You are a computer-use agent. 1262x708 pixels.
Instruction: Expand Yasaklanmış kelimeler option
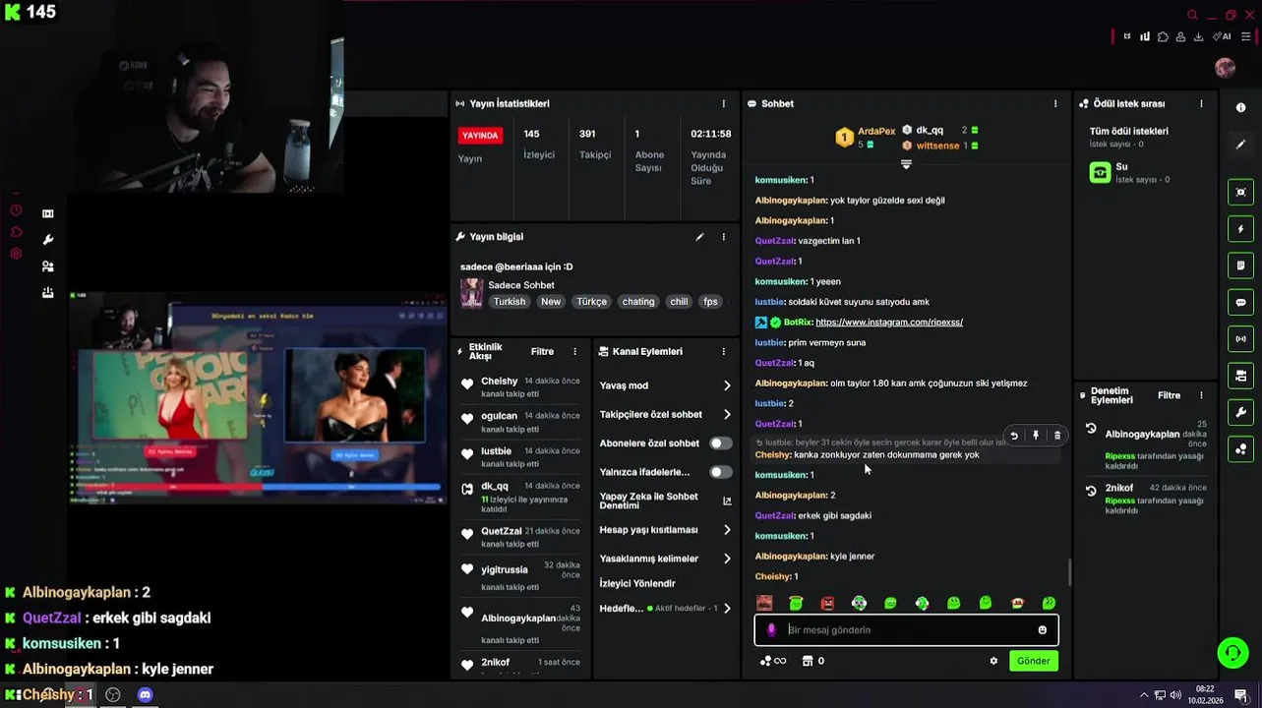[665, 559]
